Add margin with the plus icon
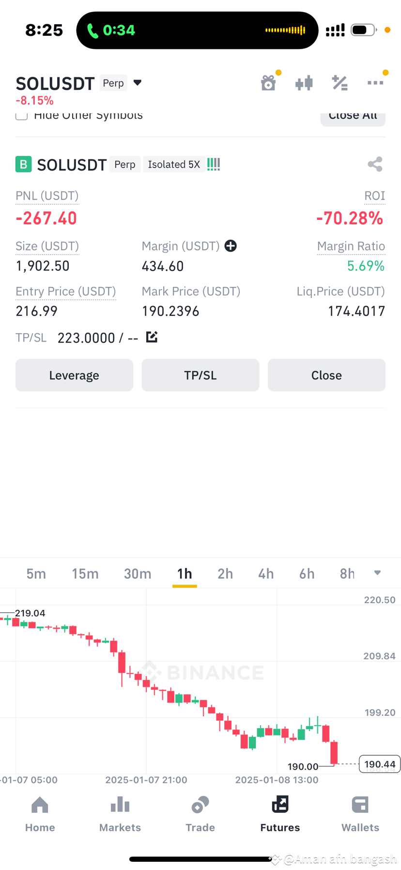This screenshot has height=870, width=401. (231, 246)
